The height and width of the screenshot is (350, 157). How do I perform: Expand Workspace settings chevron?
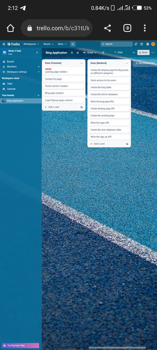(x=39, y=72)
